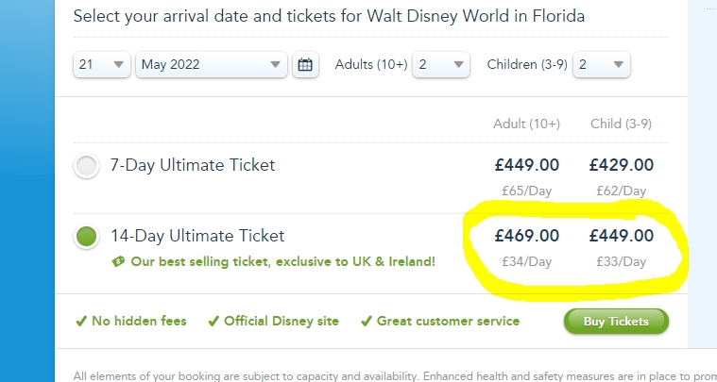
Task: Click the 14-Day Ultimate Ticket label
Action: pos(197,235)
